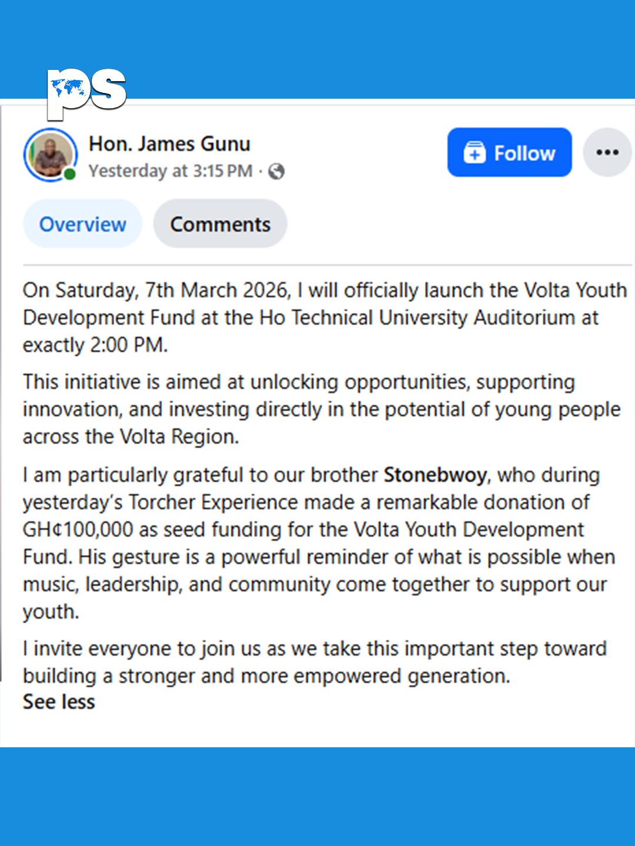Click the bold Stonebwoy mention
Image resolution: width=635 pixels, height=846 pixels.
coord(435,475)
